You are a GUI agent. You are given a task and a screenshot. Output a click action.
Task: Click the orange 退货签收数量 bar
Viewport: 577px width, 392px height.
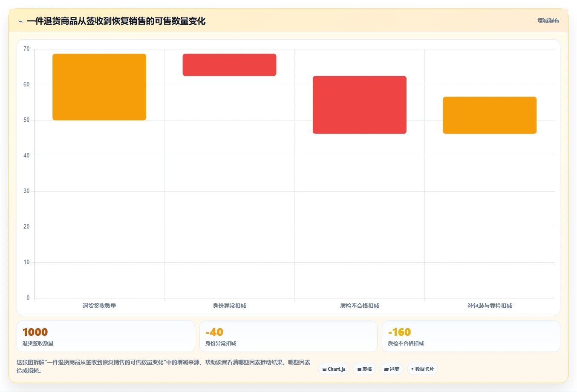click(99, 87)
